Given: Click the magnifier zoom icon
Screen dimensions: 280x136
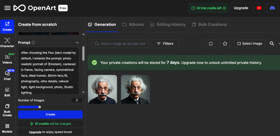Looking at the screenshot, I should tap(272, 44).
